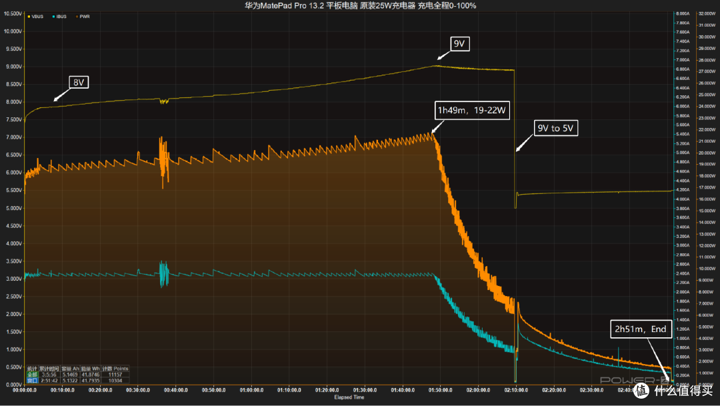Click the 8.000A current axis label
Screen dimensions: 720x406
point(683,14)
